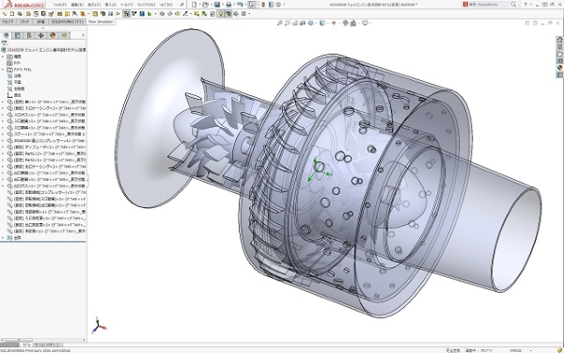Switch to ConfigurationManager panel icon
This screenshot has height=353, width=564.
click(29, 36)
